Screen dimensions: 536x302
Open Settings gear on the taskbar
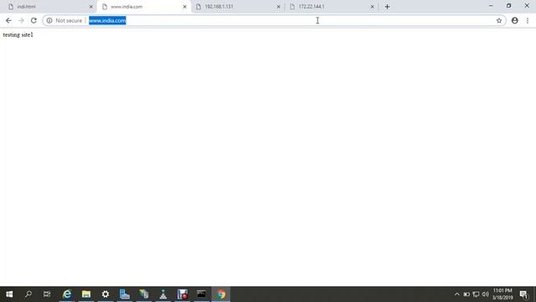pos(106,294)
